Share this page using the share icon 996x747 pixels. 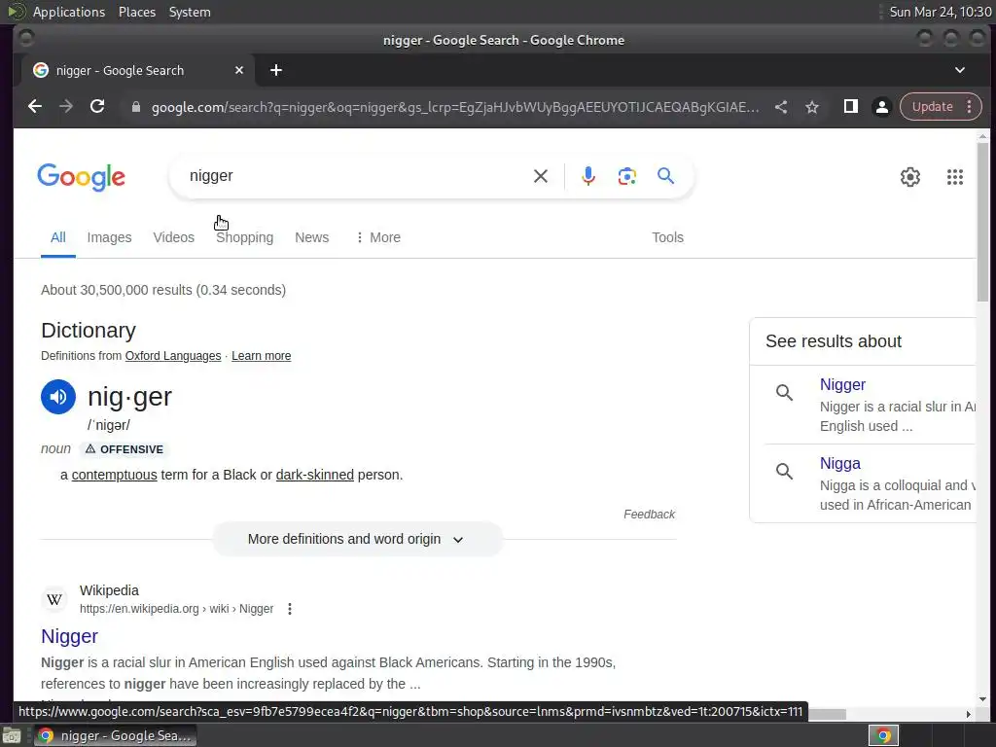[781, 107]
